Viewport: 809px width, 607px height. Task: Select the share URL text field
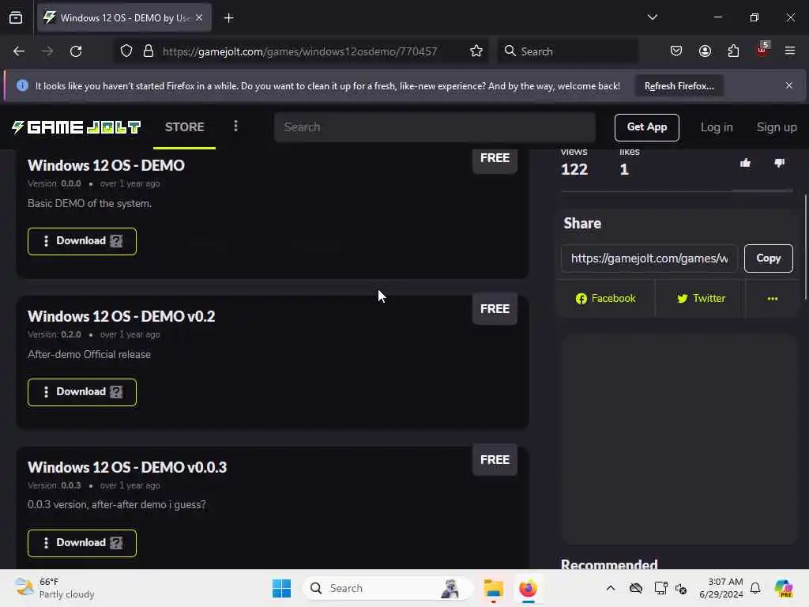pyautogui.click(x=649, y=258)
